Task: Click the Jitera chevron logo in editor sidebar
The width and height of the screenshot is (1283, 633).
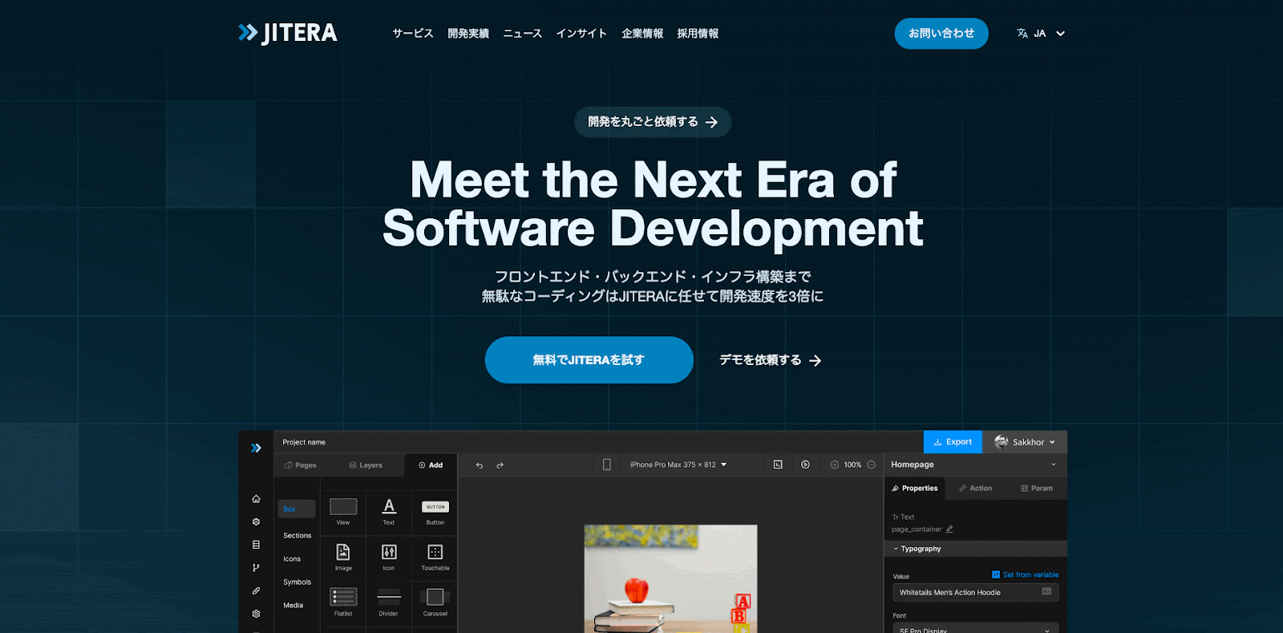Action: pos(256,448)
